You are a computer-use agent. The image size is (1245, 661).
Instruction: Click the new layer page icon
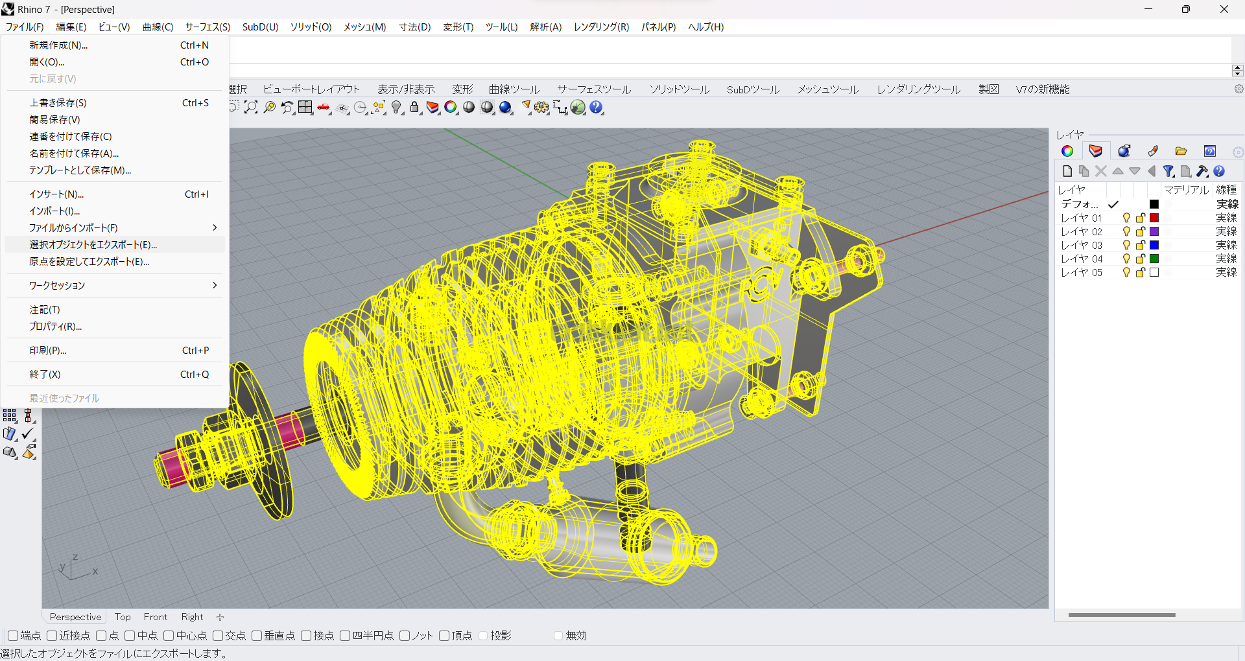pos(1067,171)
